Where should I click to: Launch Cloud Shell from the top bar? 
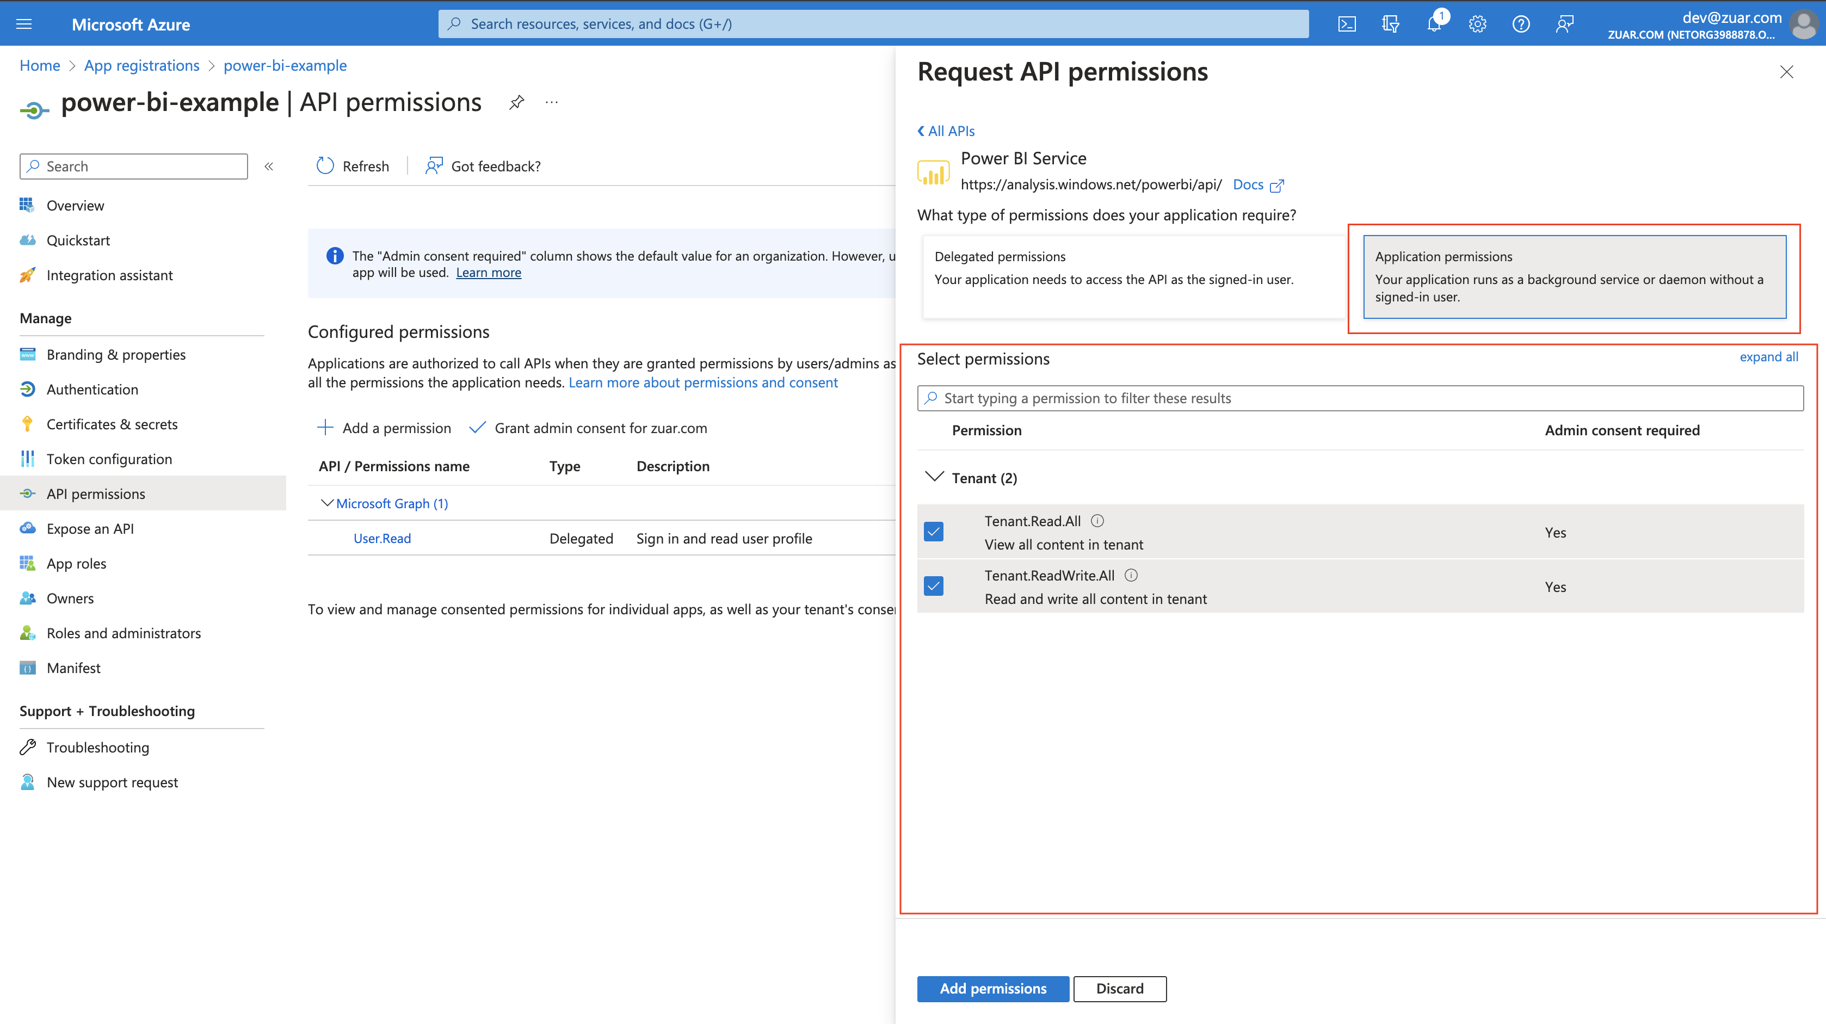1347,24
